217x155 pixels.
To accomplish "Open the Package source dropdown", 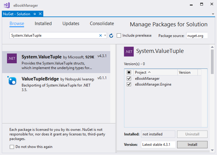I will tap(197, 36).
